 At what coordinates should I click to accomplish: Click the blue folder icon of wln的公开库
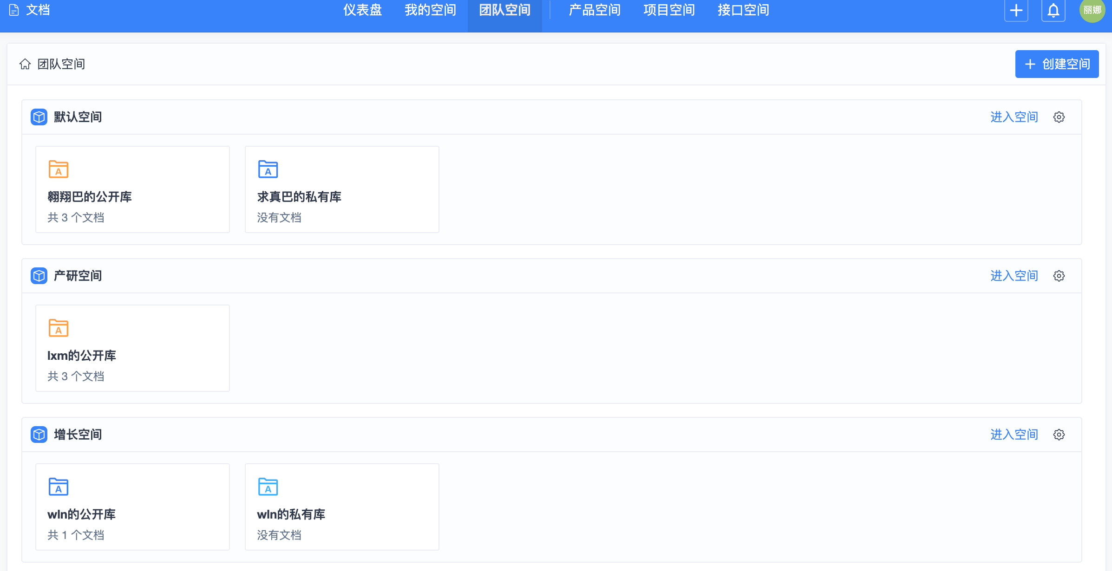(59, 487)
